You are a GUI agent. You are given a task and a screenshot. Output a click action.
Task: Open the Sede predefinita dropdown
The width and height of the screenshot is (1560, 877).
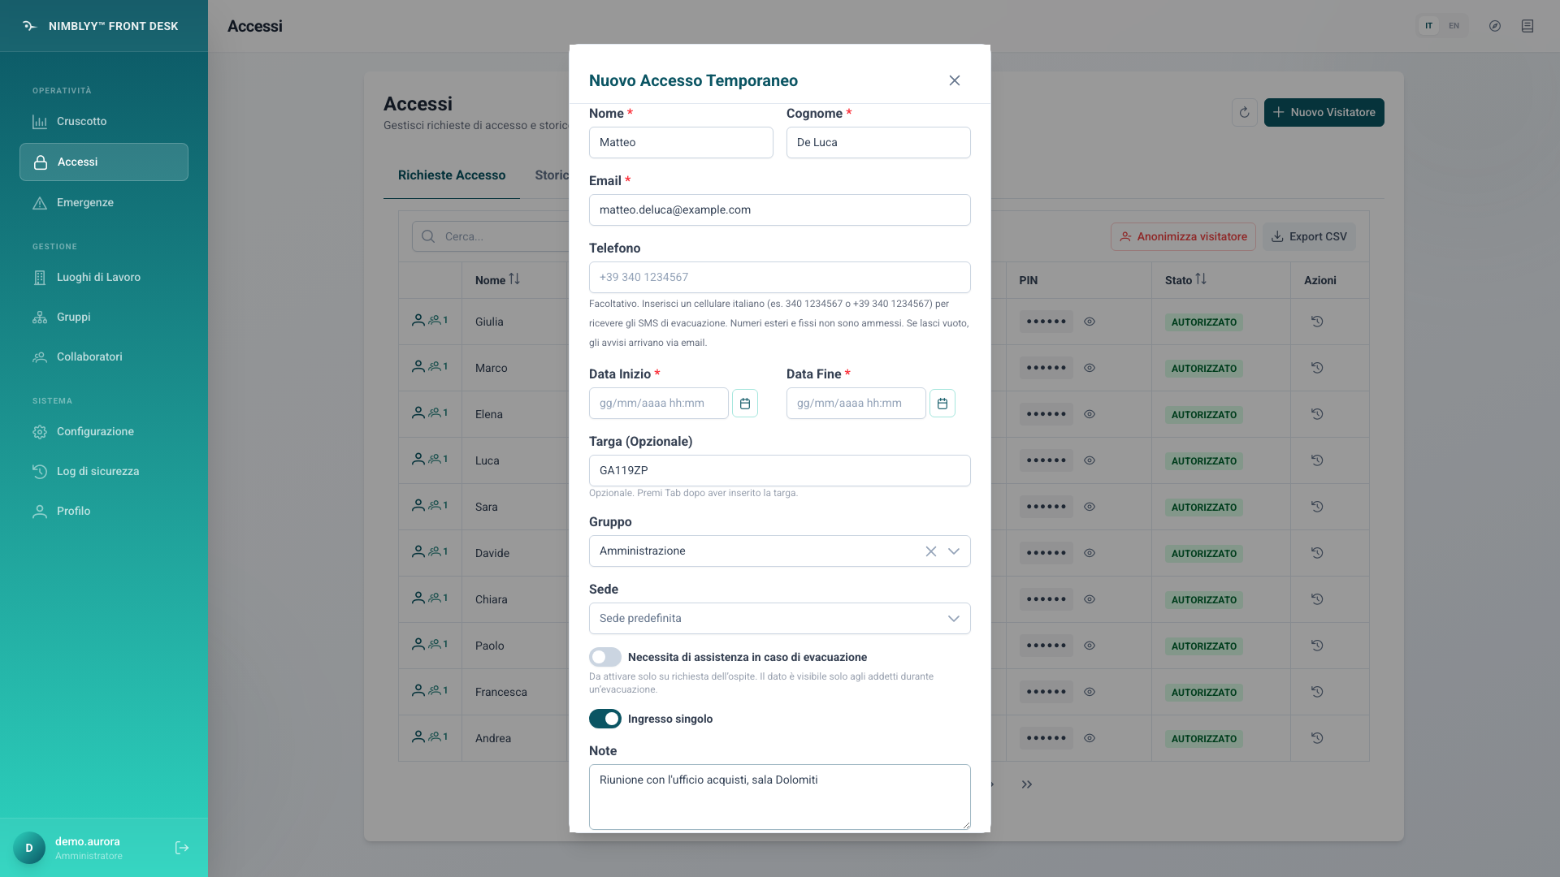click(779, 619)
